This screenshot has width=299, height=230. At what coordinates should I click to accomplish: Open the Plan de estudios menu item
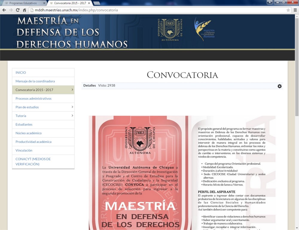point(43,107)
